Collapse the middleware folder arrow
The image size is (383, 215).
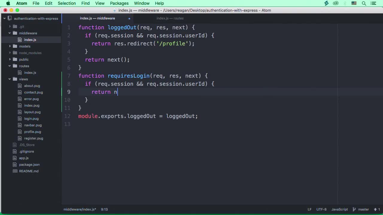click(10, 33)
